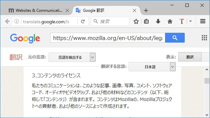The height and width of the screenshot is (118, 210).
Task: Open the Firefox hamburger menu
Action: point(203,21)
